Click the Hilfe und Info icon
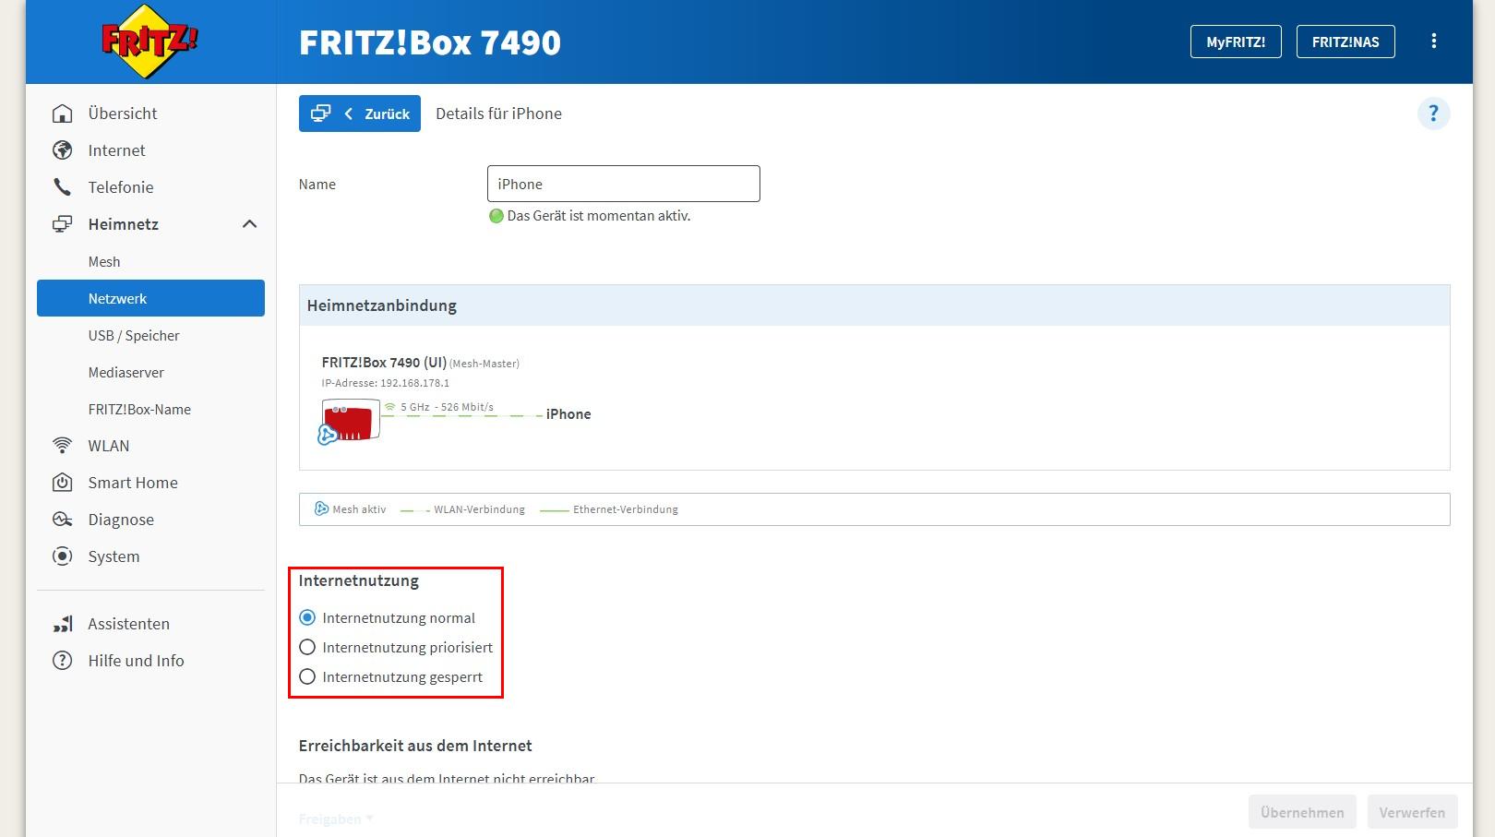 pos(63,661)
